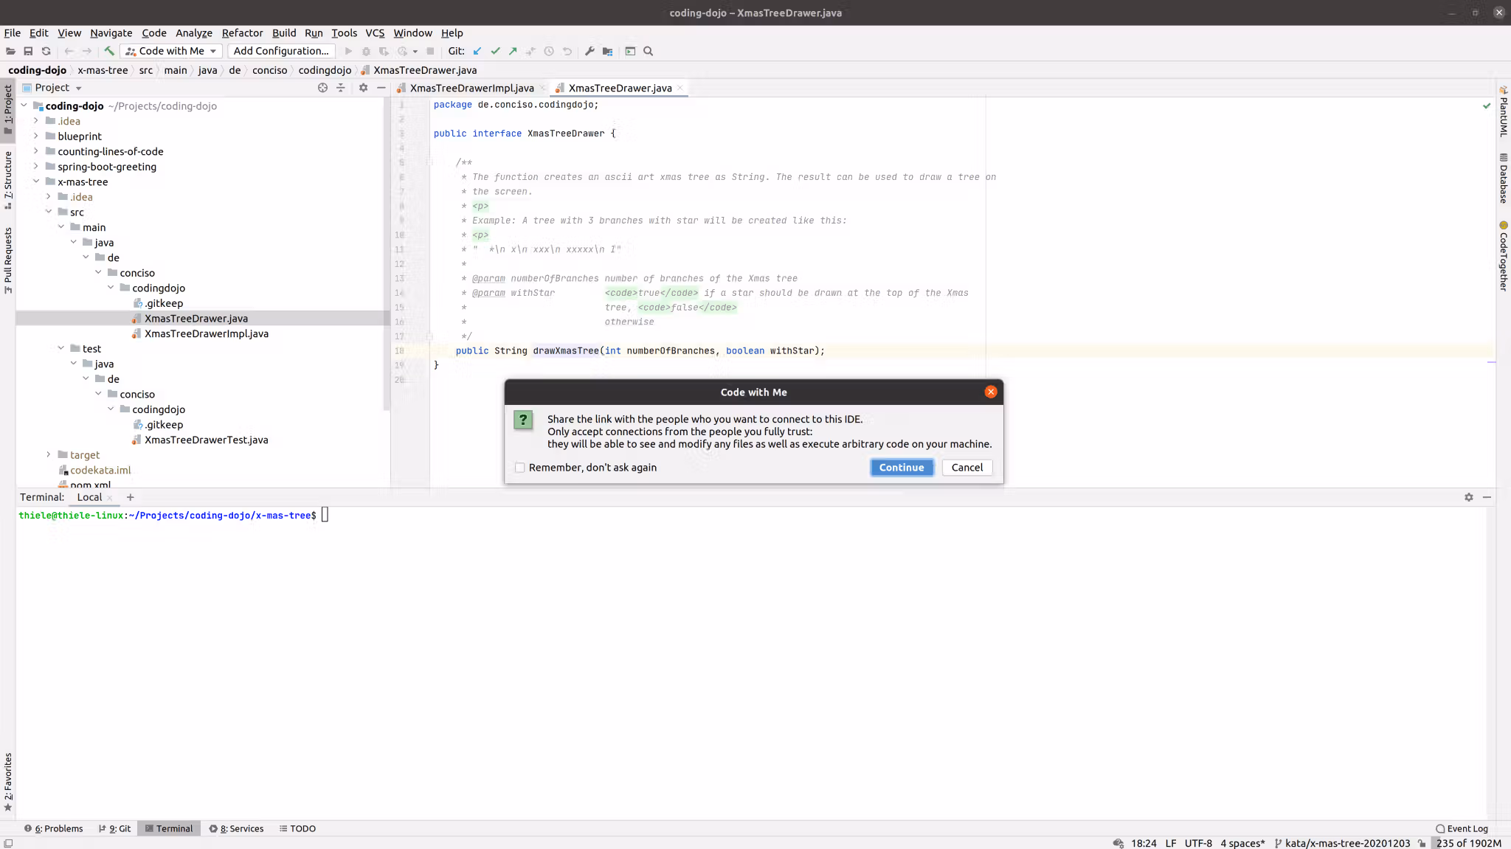Switch to the XmasTreeDrawerImpl.java tab
The image size is (1511, 849).
point(471,88)
